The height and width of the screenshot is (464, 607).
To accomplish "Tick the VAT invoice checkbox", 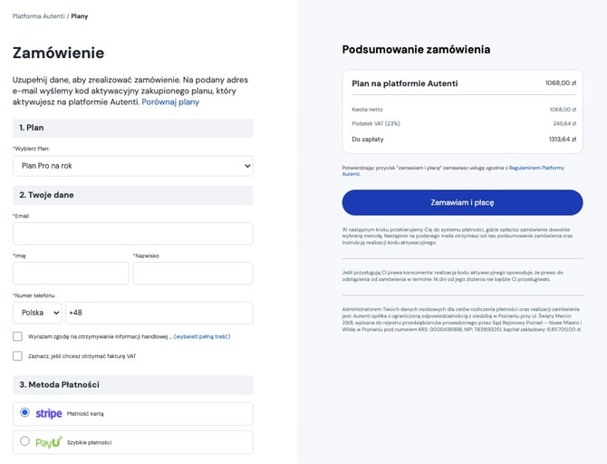I will click(x=17, y=355).
